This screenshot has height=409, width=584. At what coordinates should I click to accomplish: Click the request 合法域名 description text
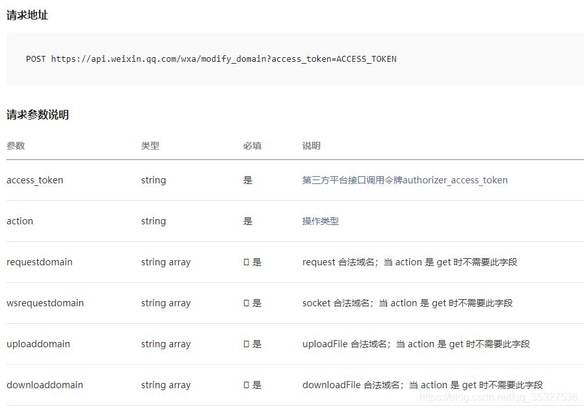[410, 262]
